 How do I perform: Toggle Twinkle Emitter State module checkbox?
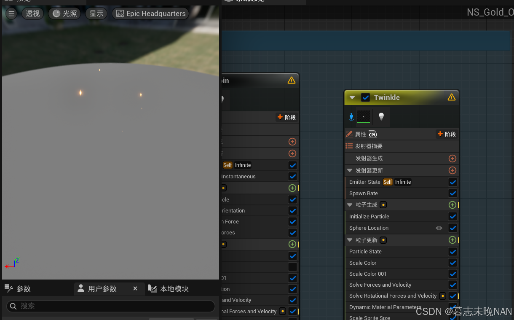click(452, 182)
